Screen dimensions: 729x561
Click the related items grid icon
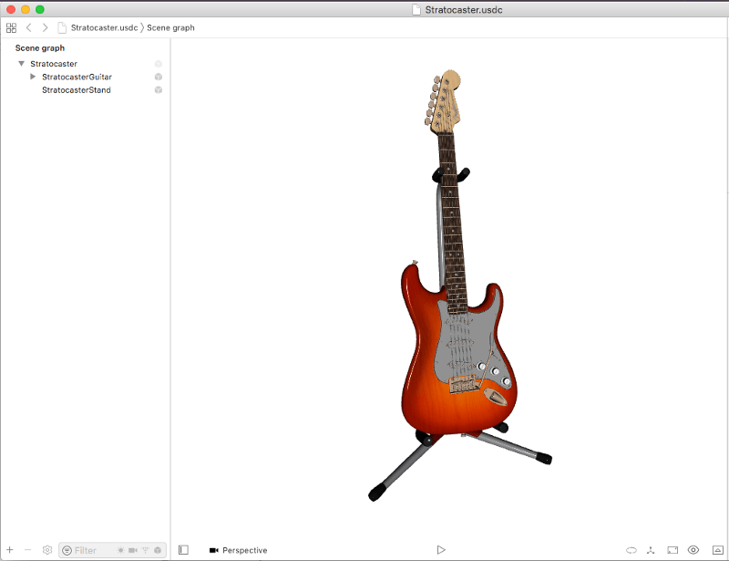pyautogui.click(x=11, y=28)
